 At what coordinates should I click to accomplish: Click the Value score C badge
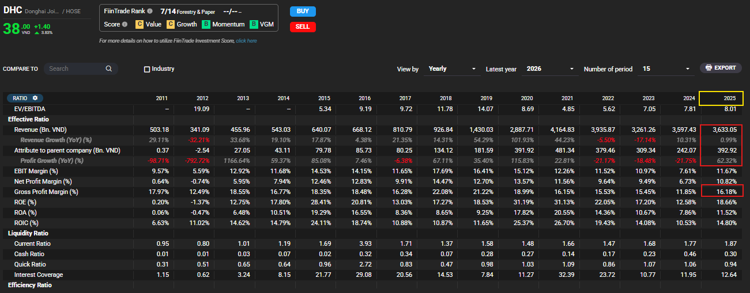tap(139, 24)
